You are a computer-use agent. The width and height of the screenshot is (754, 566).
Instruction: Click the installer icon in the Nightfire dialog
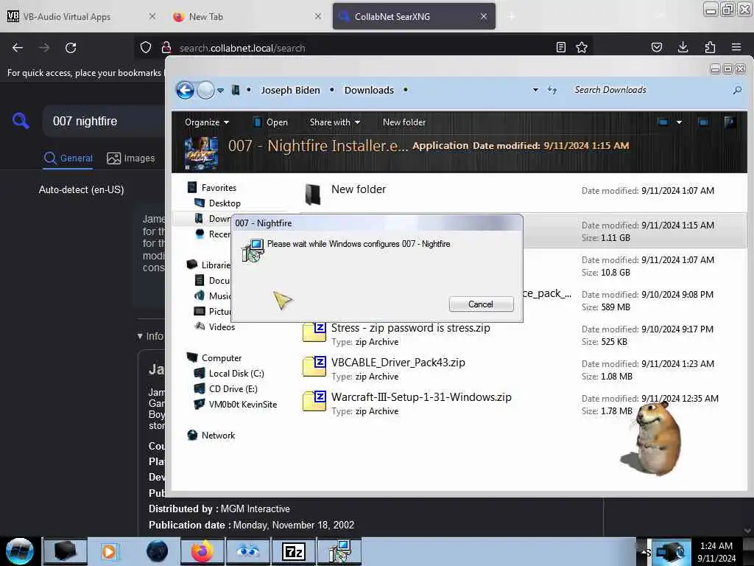click(253, 251)
